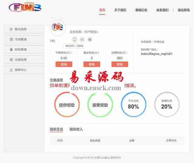This screenshot has width=194, height=163.
Task: Click the 交易信息 yen-circle icon in sidebar
Action: coord(11,60)
